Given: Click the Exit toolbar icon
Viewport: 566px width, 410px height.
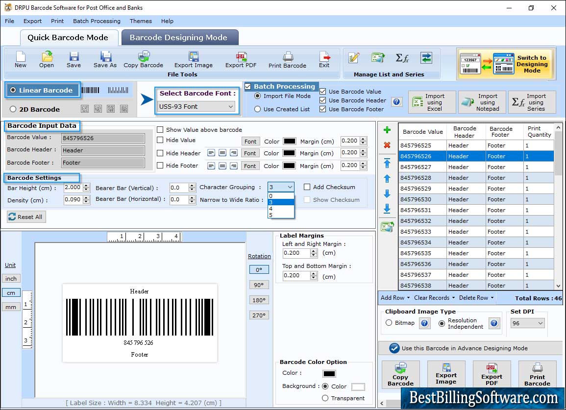Looking at the screenshot, I should click(x=324, y=60).
